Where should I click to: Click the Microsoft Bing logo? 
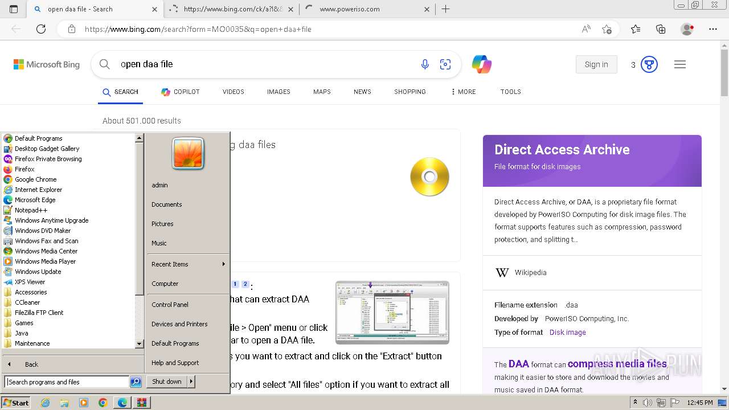pyautogui.click(x=47, y=64)
